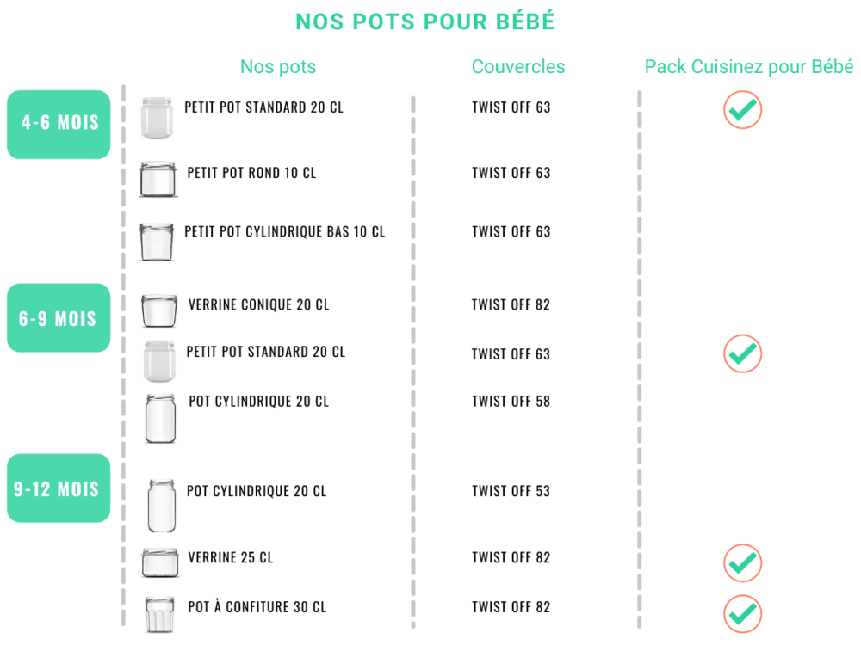Image resolution: width=861 pixels, height=645 pixels.
Task: Click the Verrine Conique 20 CL jar image
Action: point(159,311)
